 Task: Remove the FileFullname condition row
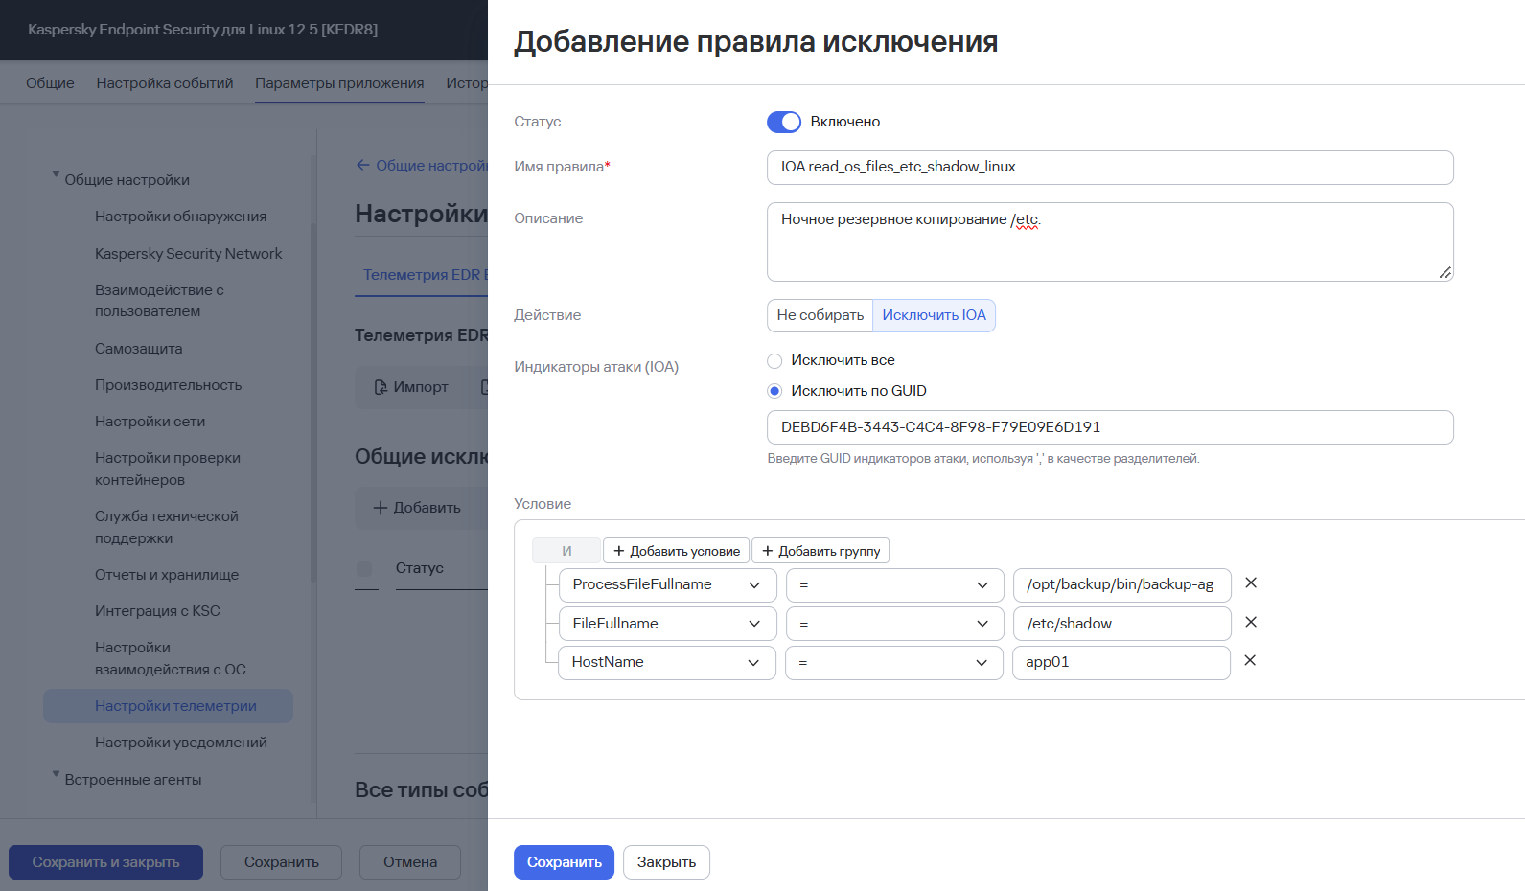(x=1250, y=623)
